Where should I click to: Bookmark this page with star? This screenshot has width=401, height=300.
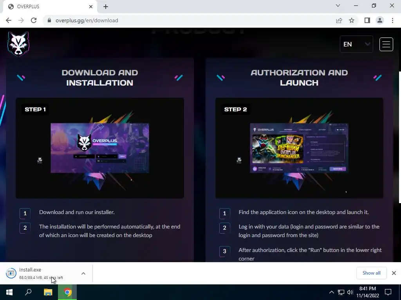click(x=352, y=20)
